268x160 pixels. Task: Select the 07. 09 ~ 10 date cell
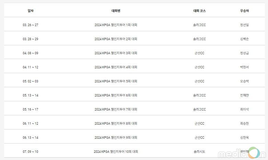pyautogui.click(x=31, y=152)
